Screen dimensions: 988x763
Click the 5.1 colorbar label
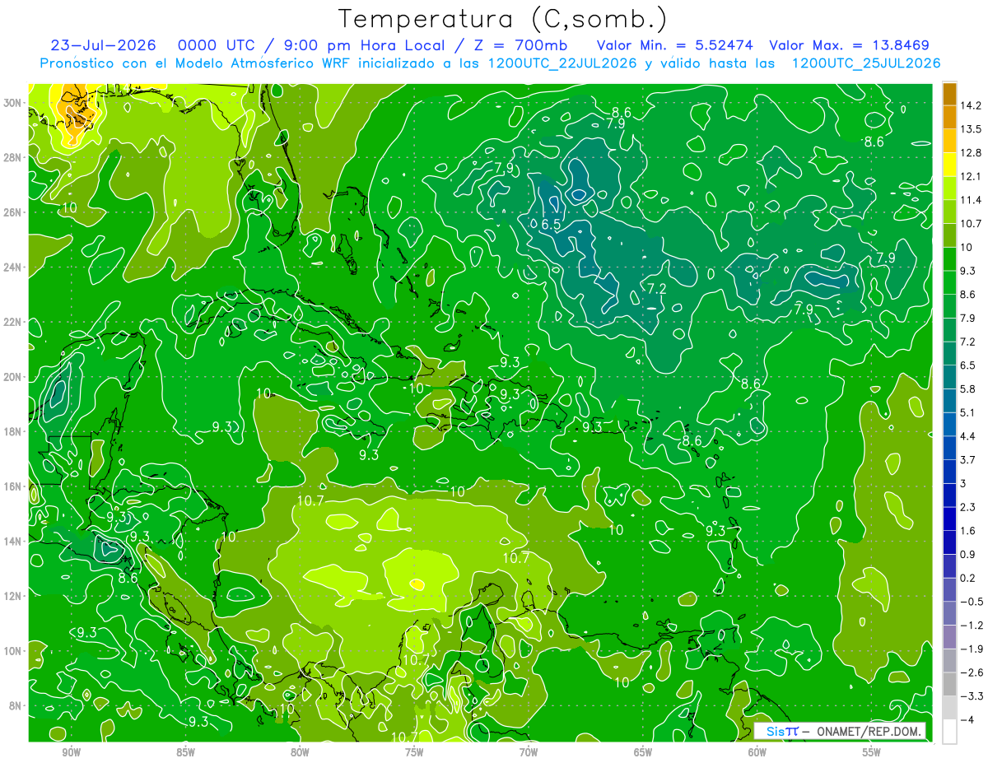tap(968, 412)
